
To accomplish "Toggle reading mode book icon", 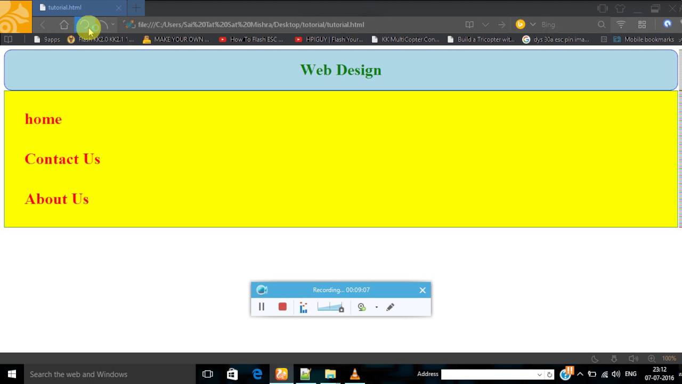I will pos(469,25).
